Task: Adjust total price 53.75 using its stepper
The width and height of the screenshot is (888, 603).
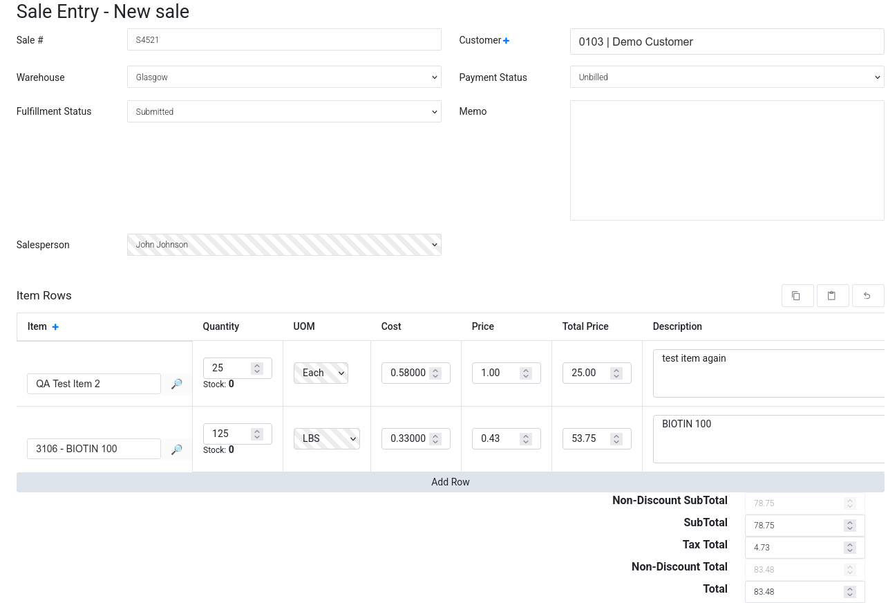Action: [616, 439]
